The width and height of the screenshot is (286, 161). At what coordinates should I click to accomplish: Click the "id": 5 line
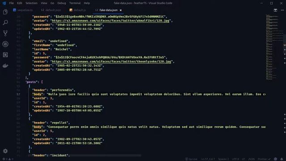39,53
